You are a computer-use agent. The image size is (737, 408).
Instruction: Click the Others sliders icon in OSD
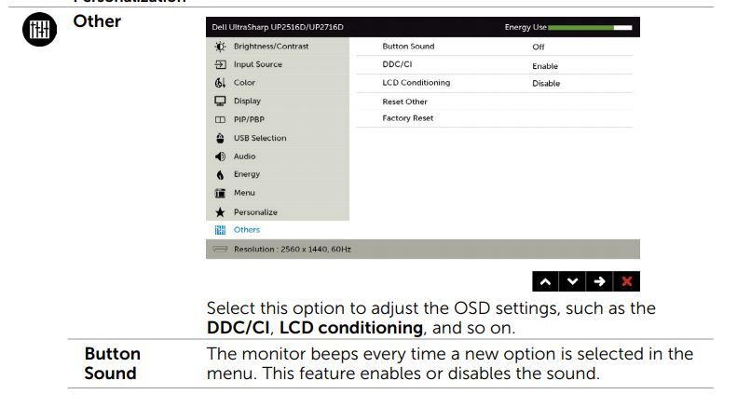(220, 230)
